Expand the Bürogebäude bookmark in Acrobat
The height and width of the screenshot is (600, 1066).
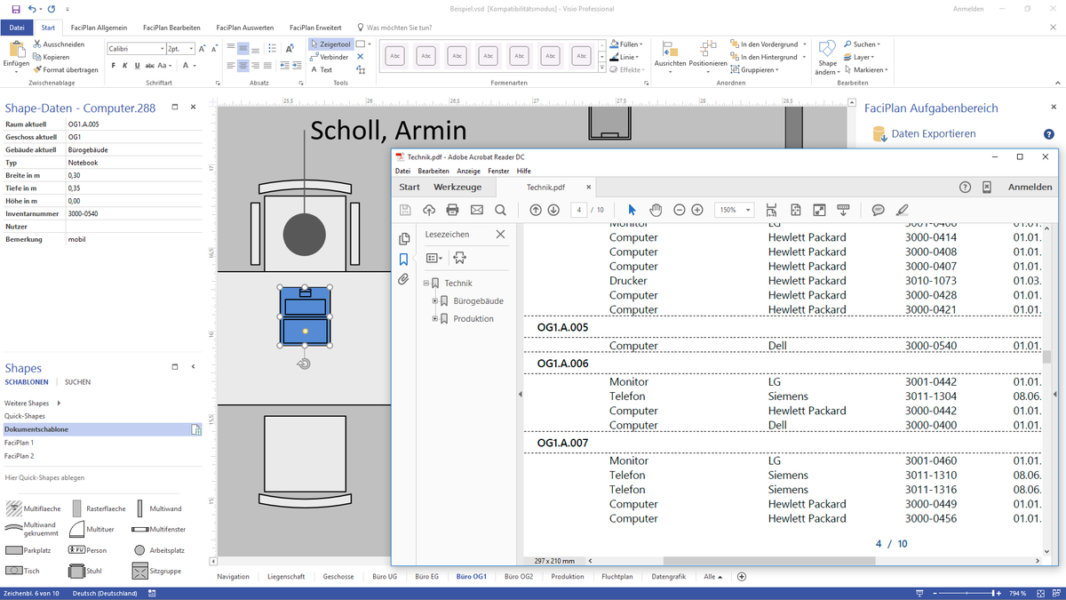coord(435,301)
